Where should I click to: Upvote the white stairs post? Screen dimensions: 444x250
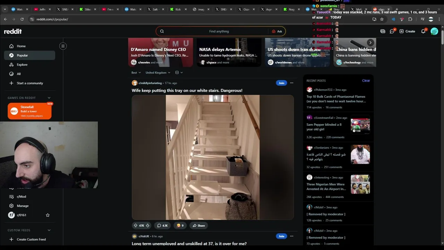(136, 226)
